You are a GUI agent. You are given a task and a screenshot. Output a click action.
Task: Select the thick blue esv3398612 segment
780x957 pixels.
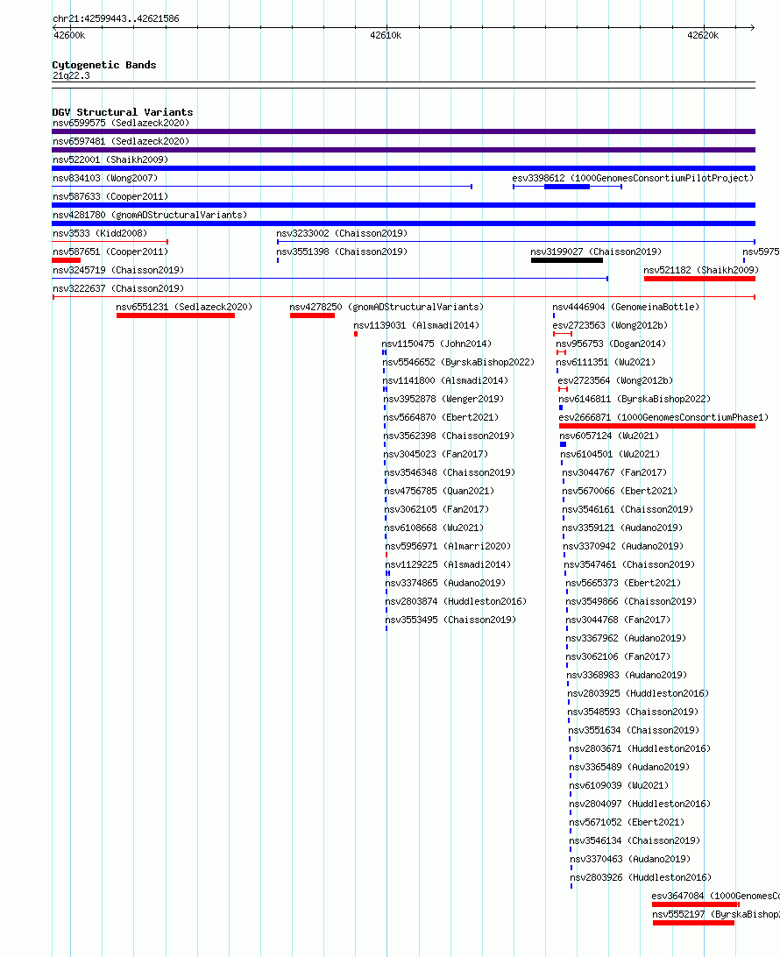567,187
